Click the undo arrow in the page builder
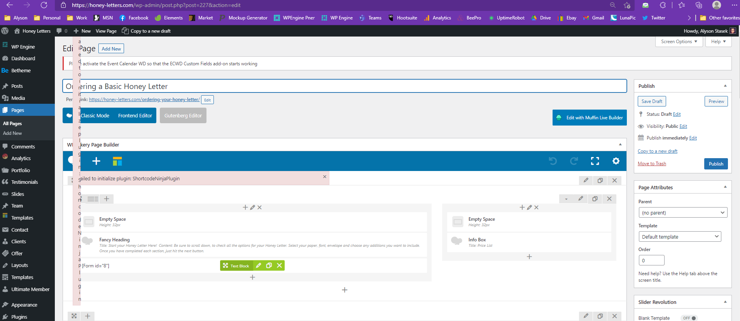 click(x=553, y=161)
